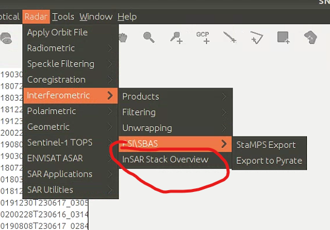
Task: Select product row 0200228T230616_0314
Action: 44,214
